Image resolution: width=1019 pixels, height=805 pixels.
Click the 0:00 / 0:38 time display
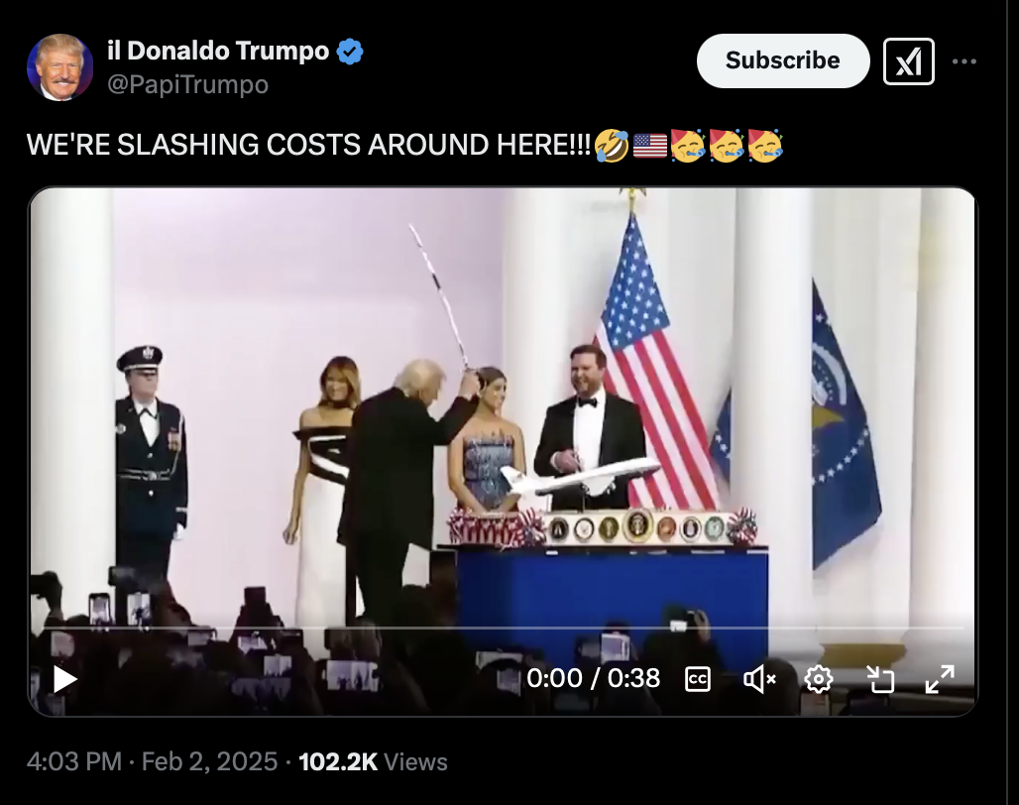pos(593,678)
